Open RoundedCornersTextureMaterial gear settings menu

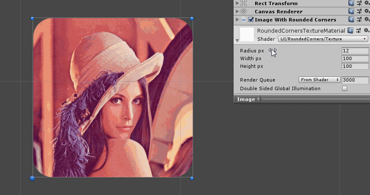pyautogui.click(x=367, y=30)
